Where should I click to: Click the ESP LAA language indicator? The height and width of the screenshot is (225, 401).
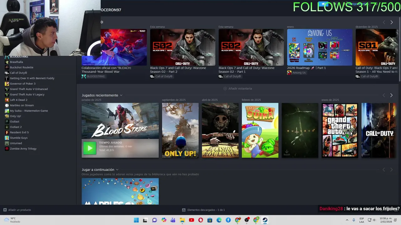click(362, 220)
